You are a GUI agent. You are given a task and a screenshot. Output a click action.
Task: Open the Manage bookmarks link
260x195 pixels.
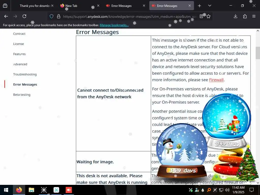point(114,25)
